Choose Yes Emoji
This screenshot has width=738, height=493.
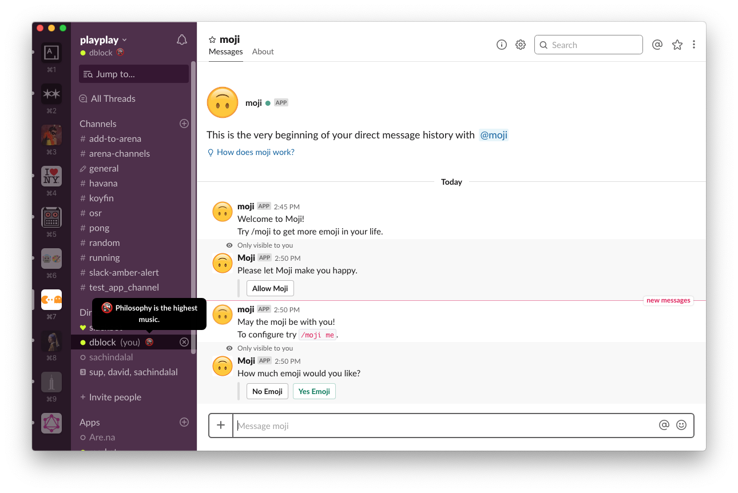[x=314, y=391]
